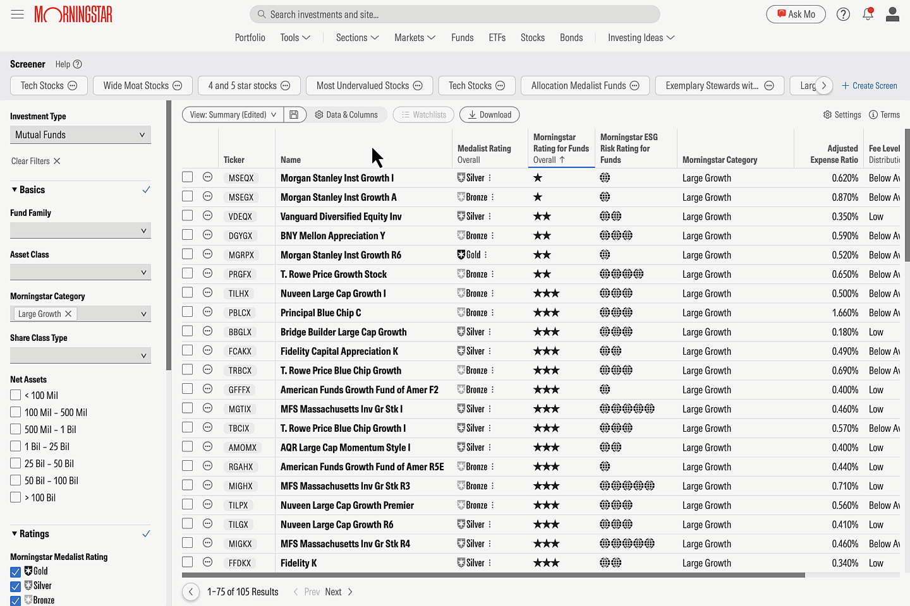
Task: Open the user profile icon
Action: (892, 14)
